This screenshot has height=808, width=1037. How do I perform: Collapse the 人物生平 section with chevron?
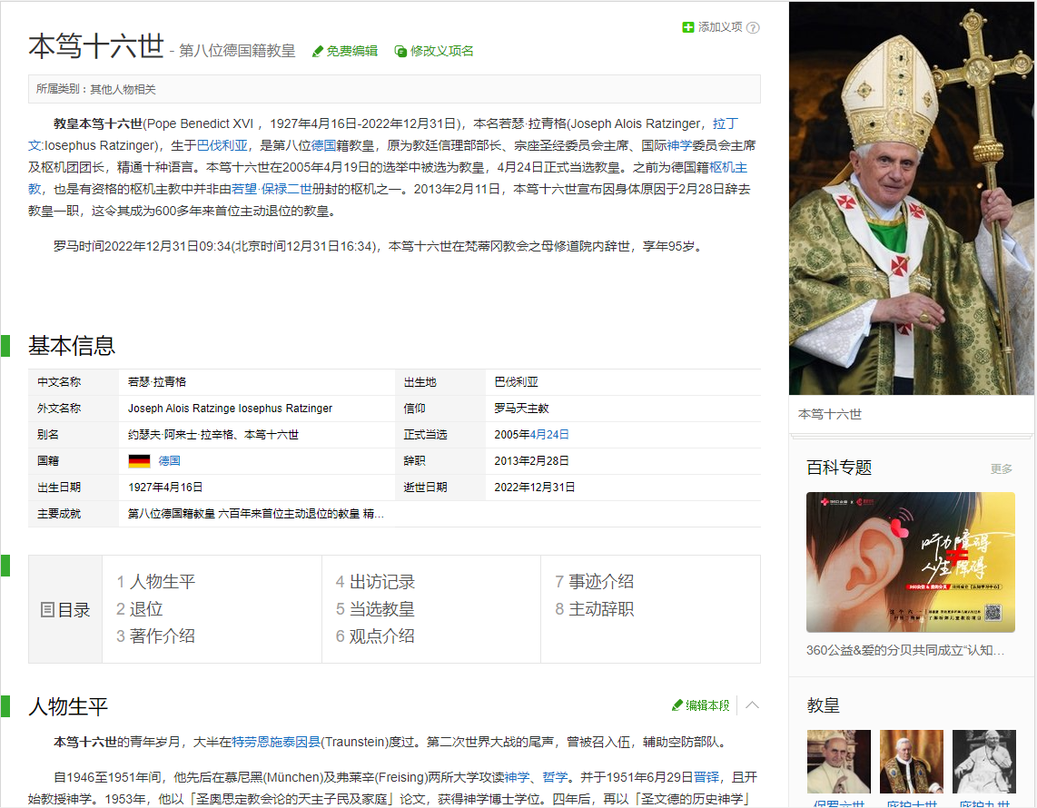pos(752,705)
